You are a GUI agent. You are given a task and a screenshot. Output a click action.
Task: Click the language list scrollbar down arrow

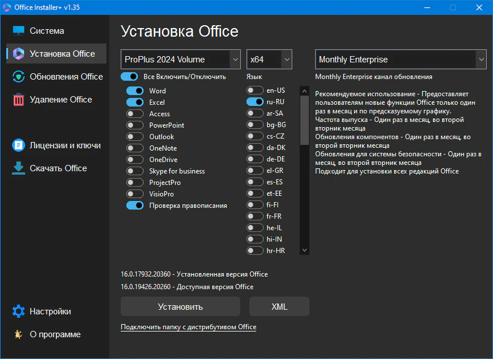pos(304,250)
